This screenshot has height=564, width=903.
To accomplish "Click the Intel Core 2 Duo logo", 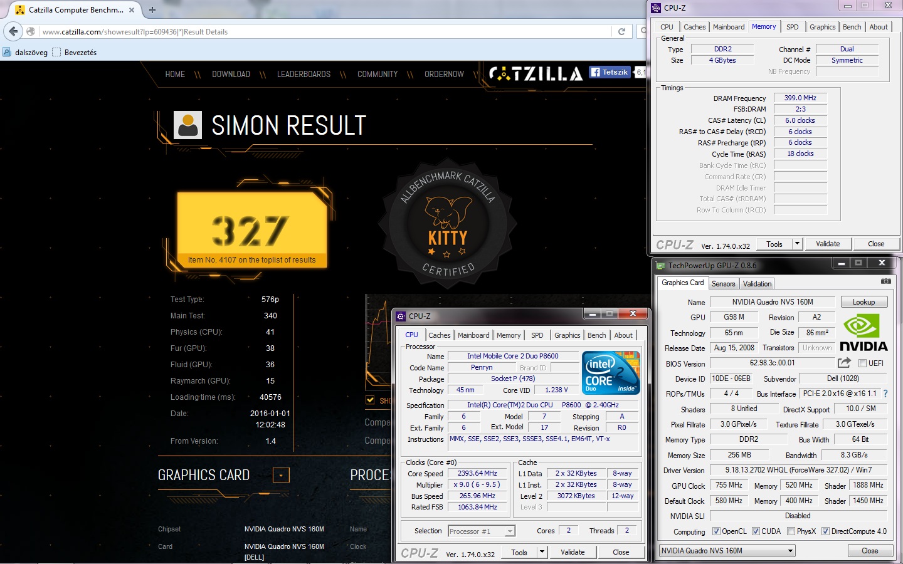I will coord(611,373).
